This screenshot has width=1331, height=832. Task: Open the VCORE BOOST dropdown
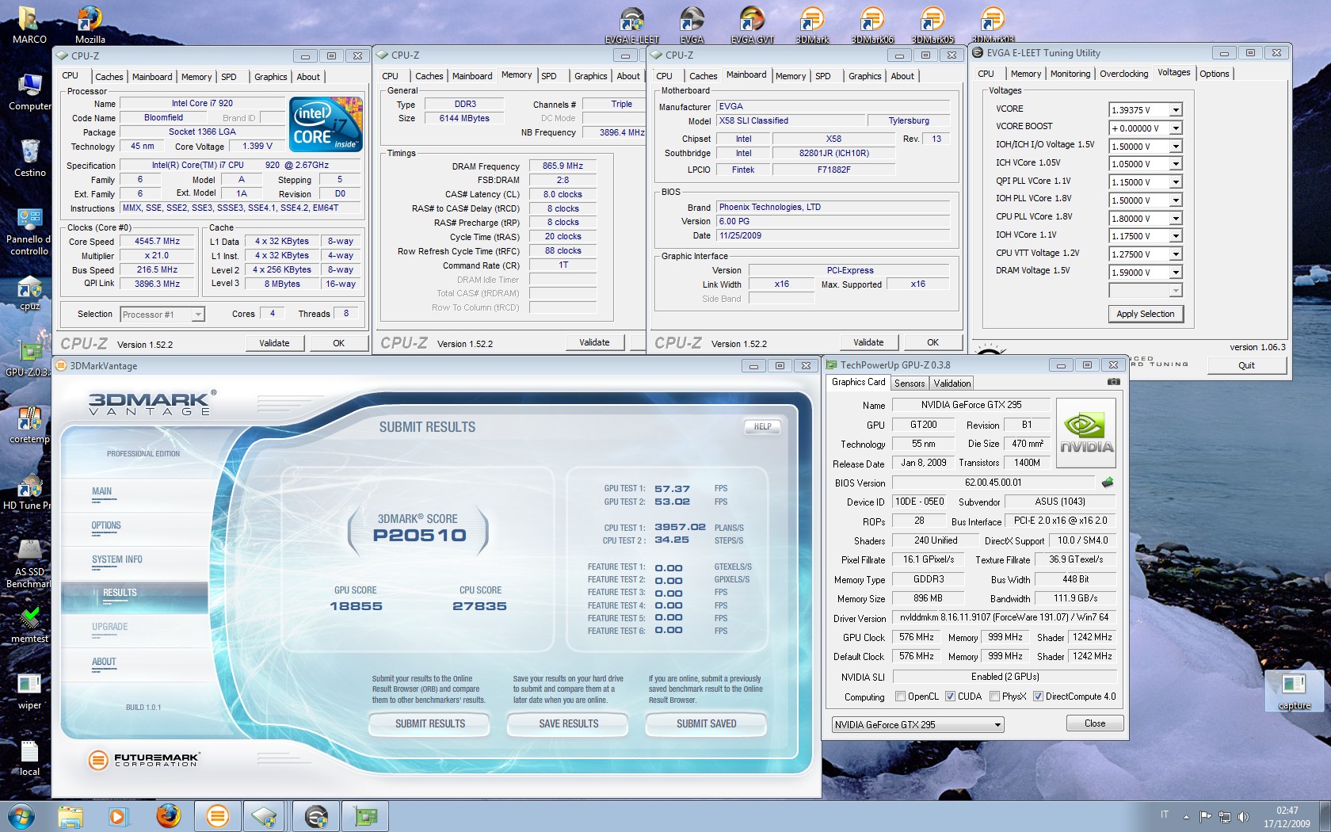coord(1176,128)
